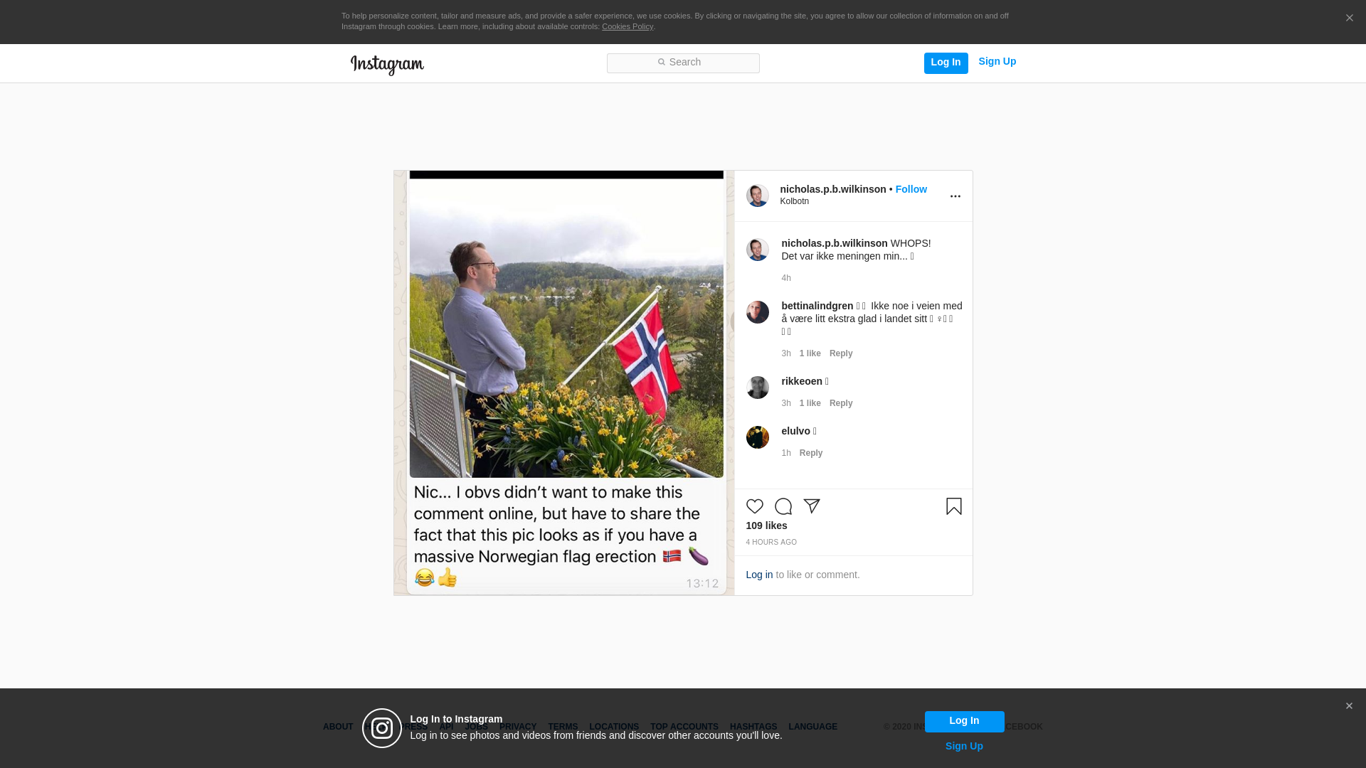The height and width of the screenshot is (768, 1366).
Task: Like the post with the heart icon
Action: pos(754,506)
